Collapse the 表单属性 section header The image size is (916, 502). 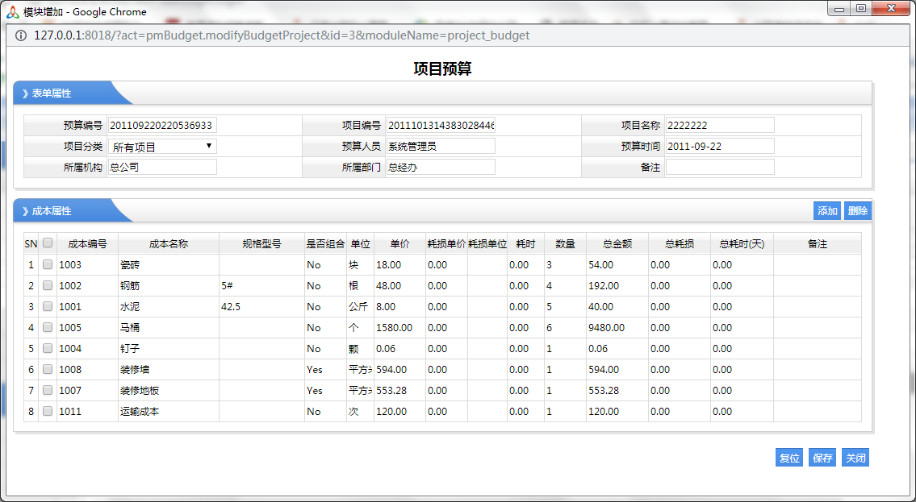[52, 93]
